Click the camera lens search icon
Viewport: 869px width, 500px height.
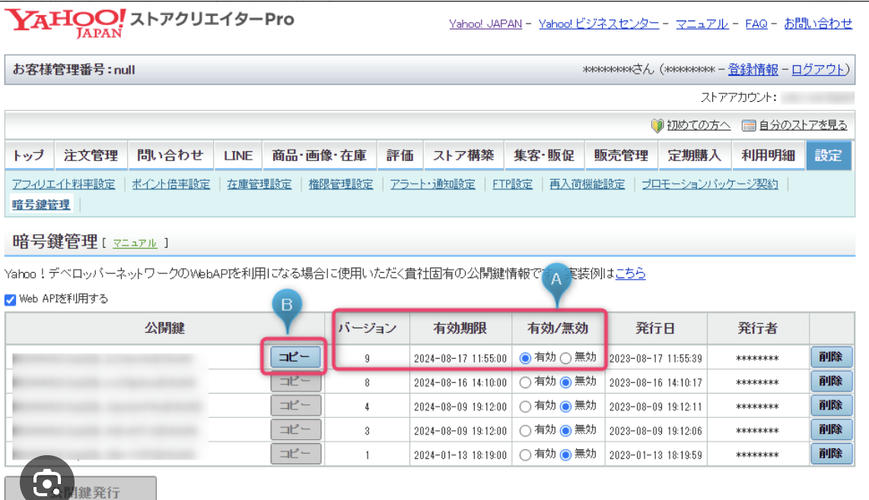click(x=47, y=483)
